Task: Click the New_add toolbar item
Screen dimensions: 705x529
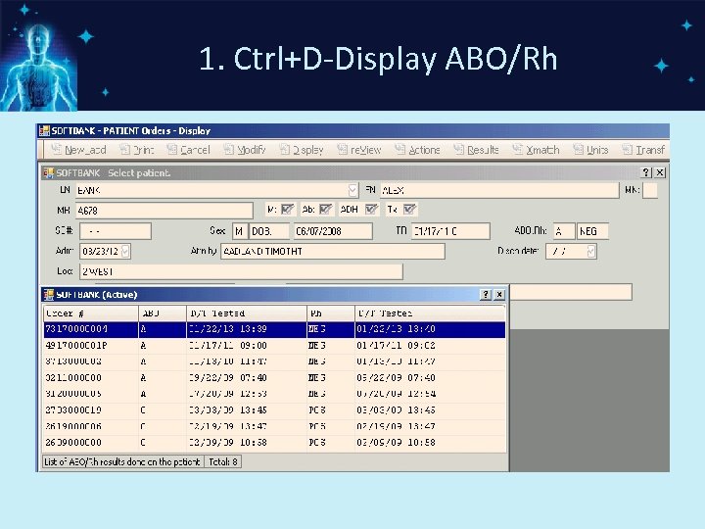Action: click(x=78, y=150)
